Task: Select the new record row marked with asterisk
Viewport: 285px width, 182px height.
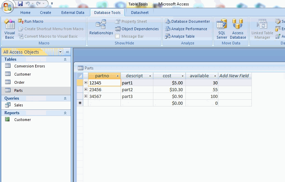Action: coord(80,103)
